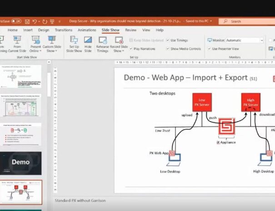Image resolution: width=275 pixels, height=211 pixels.
Task: Toggle Show Media Controls checkbox
Action: (168, 49)
